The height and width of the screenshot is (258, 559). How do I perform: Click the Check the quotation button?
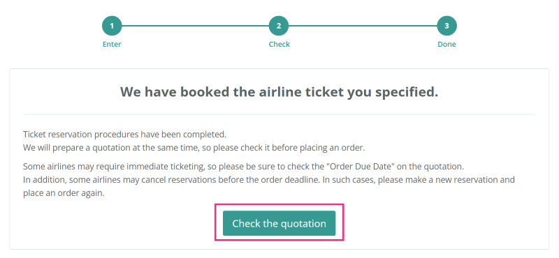(279, 223)
